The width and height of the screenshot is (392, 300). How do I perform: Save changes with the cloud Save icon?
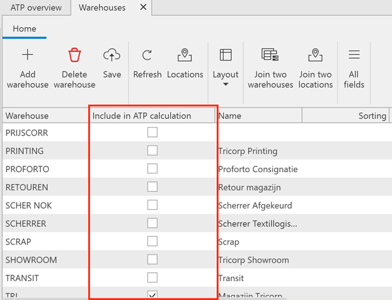tap(112, 55)
